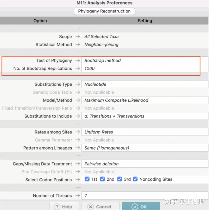This screenshot has width=209, height=210.
Task: Click the arrow next to Scope
Action: 78,36
